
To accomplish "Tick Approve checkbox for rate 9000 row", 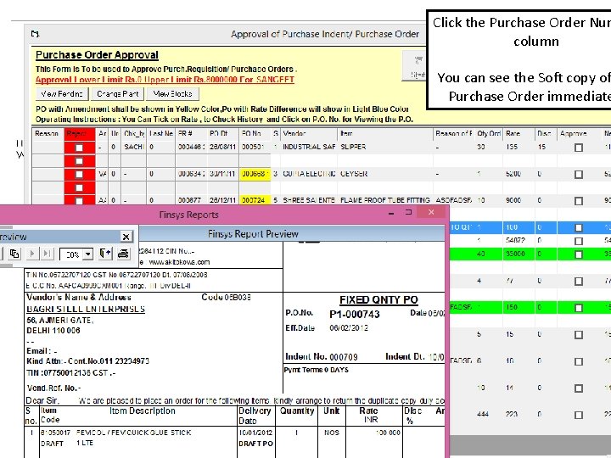I will 579,201.
